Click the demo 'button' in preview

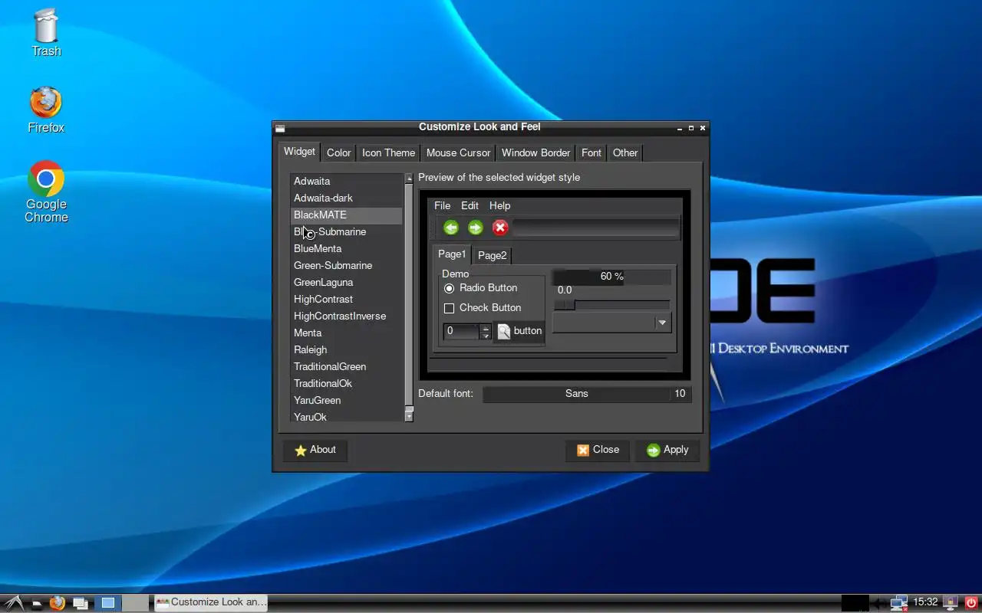click(x=519, y=331)
